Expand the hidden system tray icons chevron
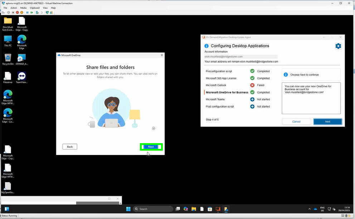 [x=310, y=209]
